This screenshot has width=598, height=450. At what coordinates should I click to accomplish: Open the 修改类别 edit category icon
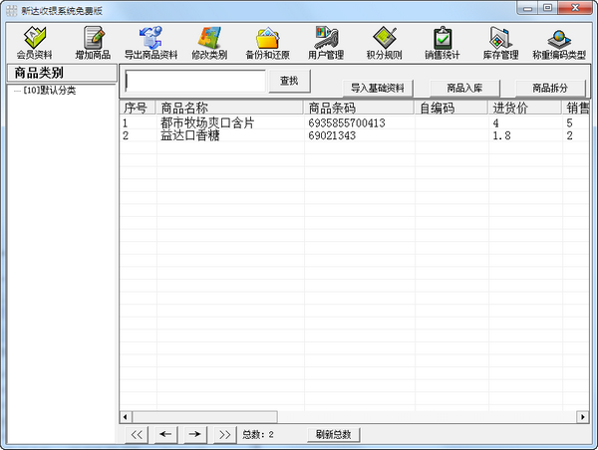208,40
